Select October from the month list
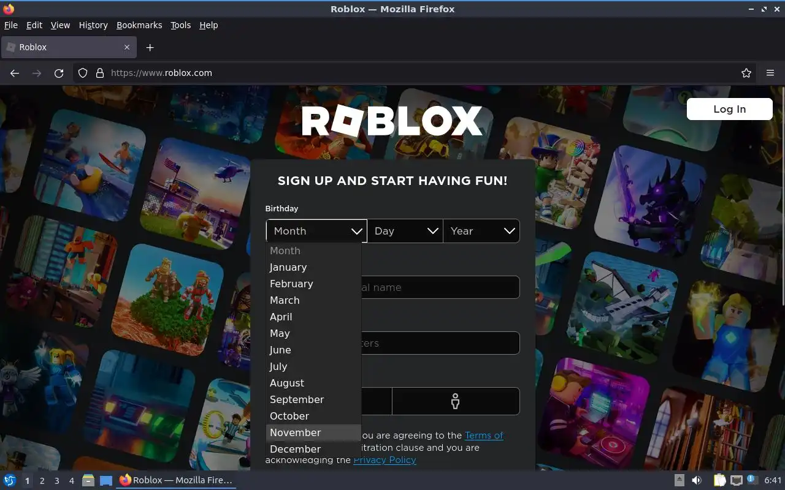The width and height of the screenshot is (785, 490). pos(313,416)
